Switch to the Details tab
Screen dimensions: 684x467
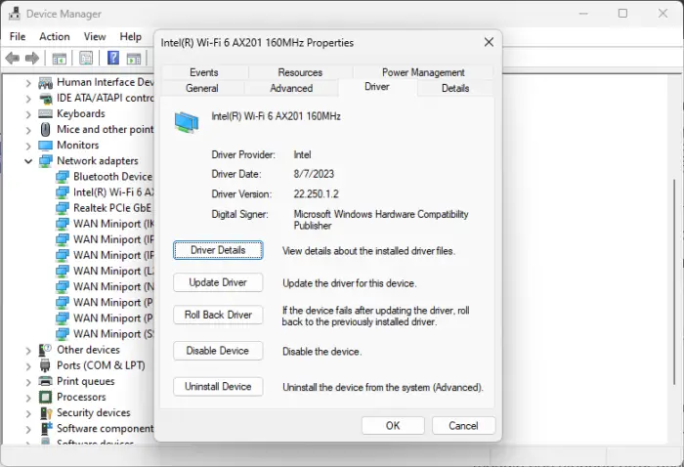pos(455,88)
